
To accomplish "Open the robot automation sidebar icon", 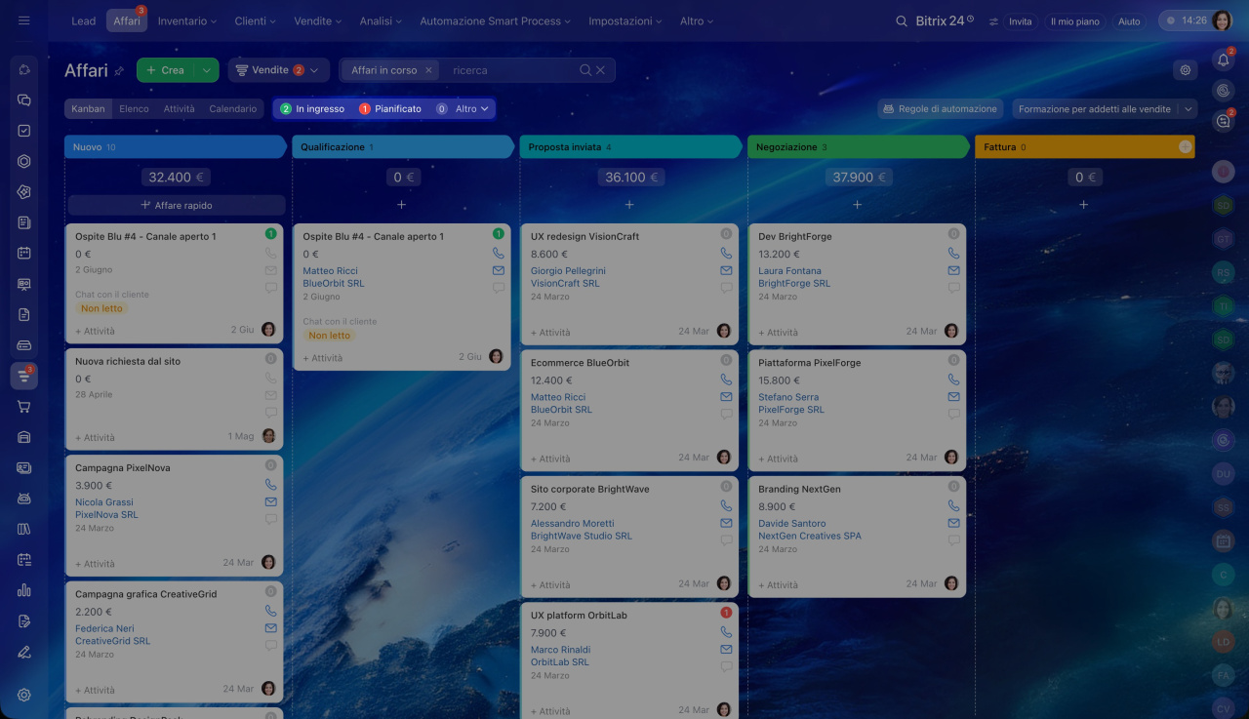I will click(x=24, y=499).
